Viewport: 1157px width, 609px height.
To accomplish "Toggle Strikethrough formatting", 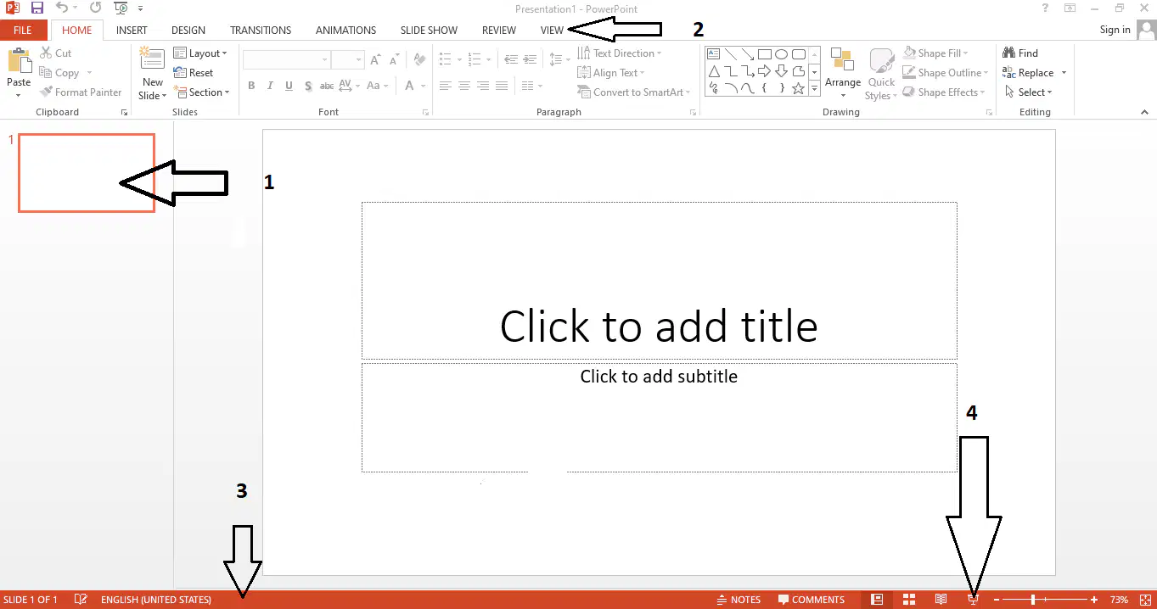I will coord(327,86).
